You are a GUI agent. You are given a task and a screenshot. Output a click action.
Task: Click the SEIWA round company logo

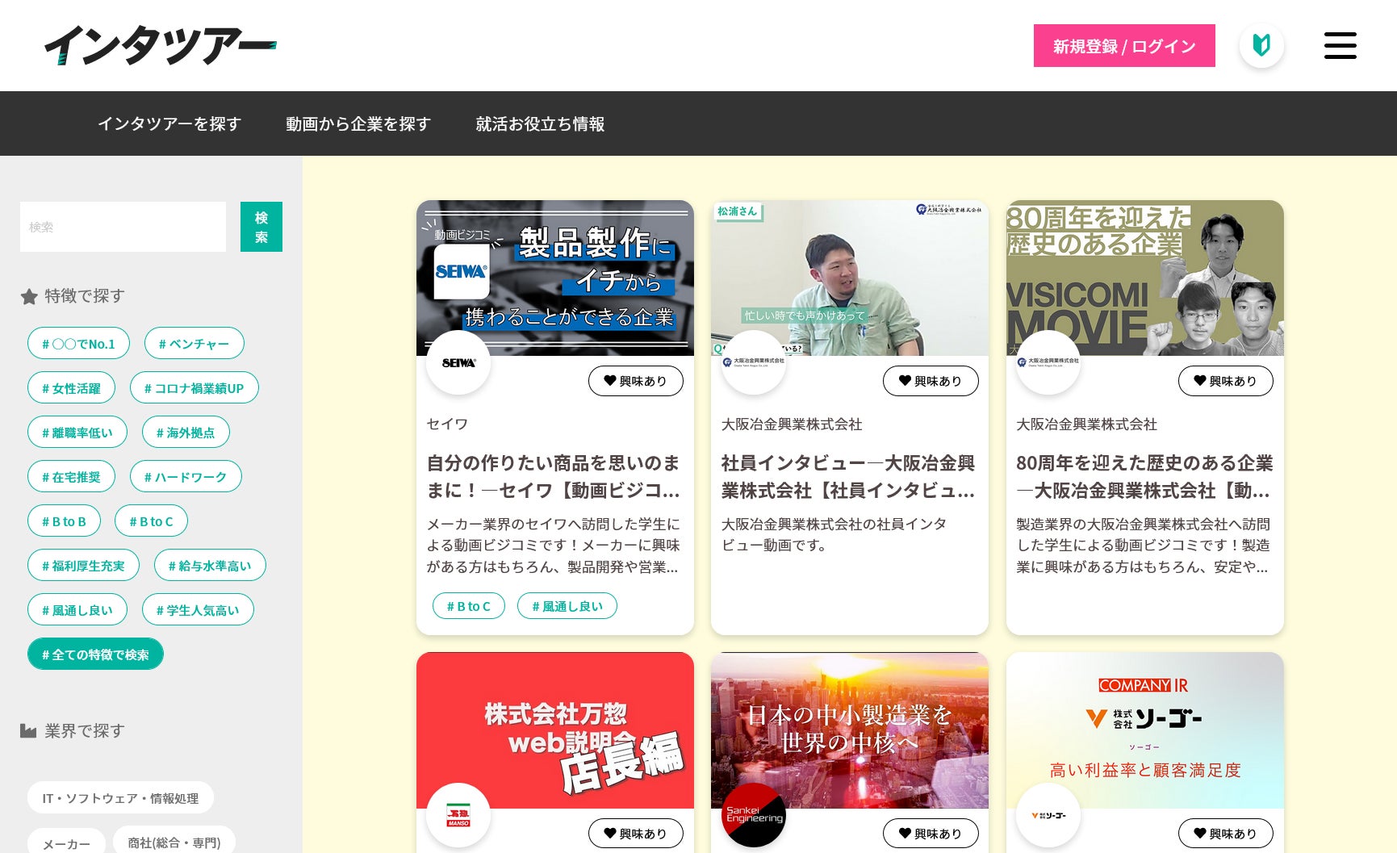pos(458,362)
